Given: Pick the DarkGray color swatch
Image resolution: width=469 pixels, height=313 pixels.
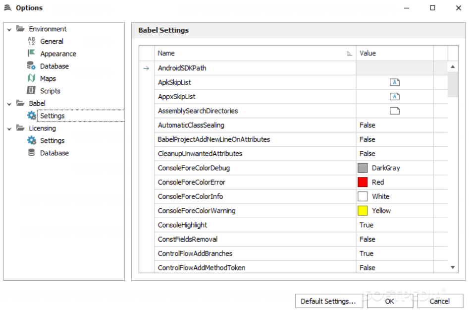Looking at the screenshot, I should 363,168.
